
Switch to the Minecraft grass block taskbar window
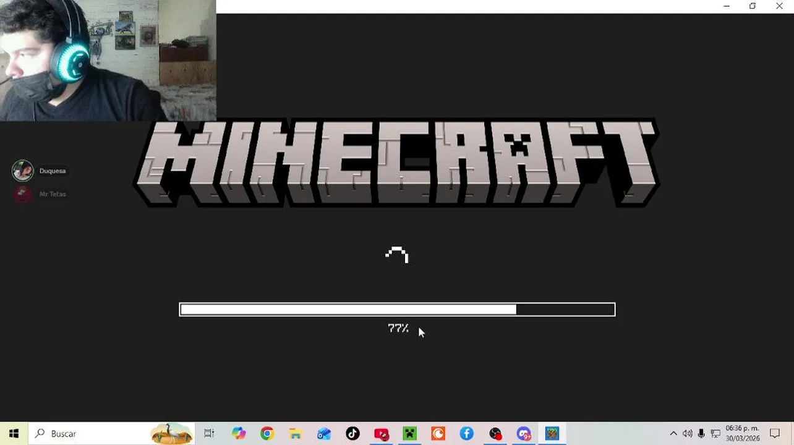[552, 433]
